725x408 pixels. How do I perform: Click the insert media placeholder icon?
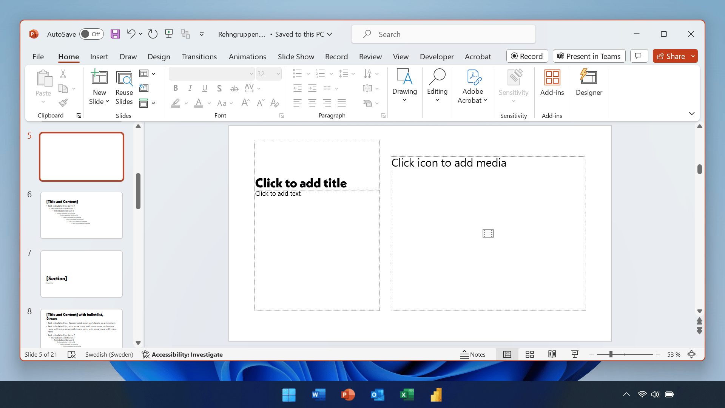pyautogui.click(x=488, y=233)
